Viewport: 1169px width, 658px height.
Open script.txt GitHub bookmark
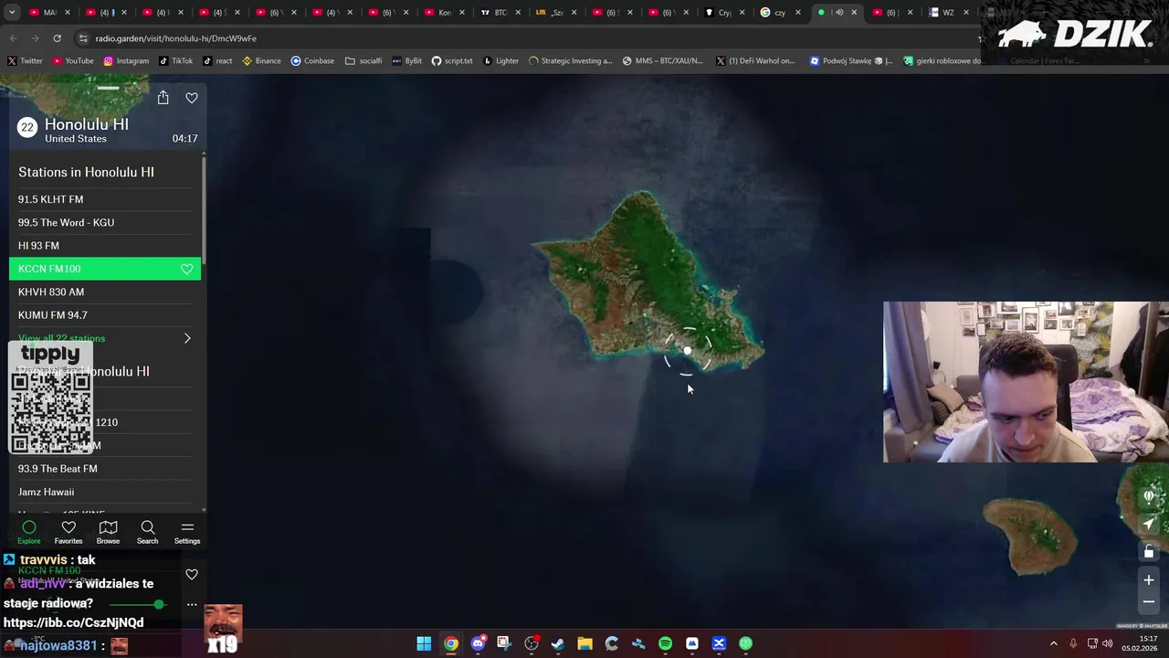click(x=452, y=60)
